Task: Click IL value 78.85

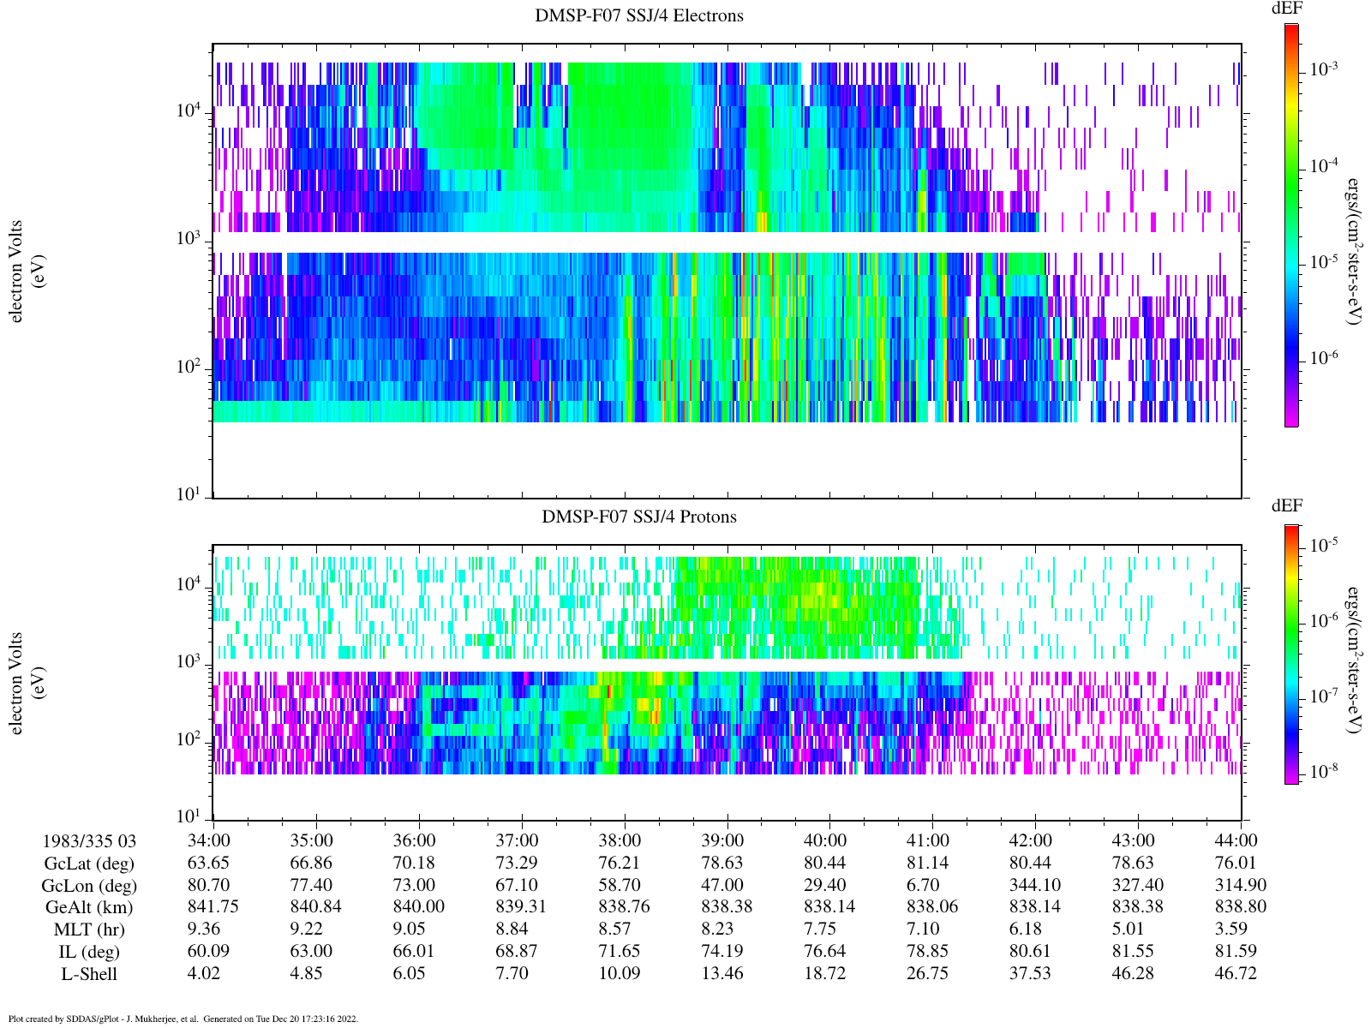Action: tap(928, 951)
